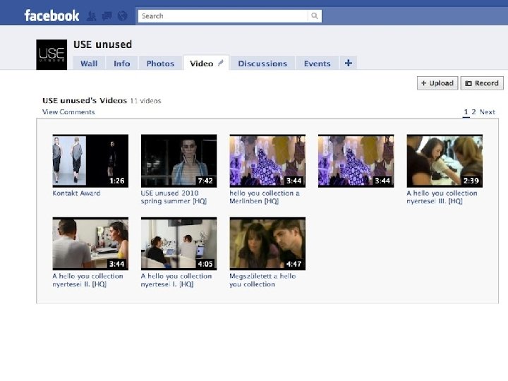508x381 pixels.
Task: Open View Comments link
Action: point(68,111)
